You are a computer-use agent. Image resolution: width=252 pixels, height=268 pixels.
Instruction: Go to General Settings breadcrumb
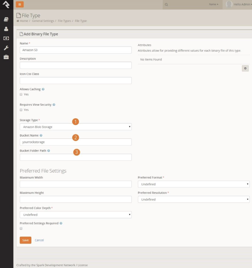point(43,21)
